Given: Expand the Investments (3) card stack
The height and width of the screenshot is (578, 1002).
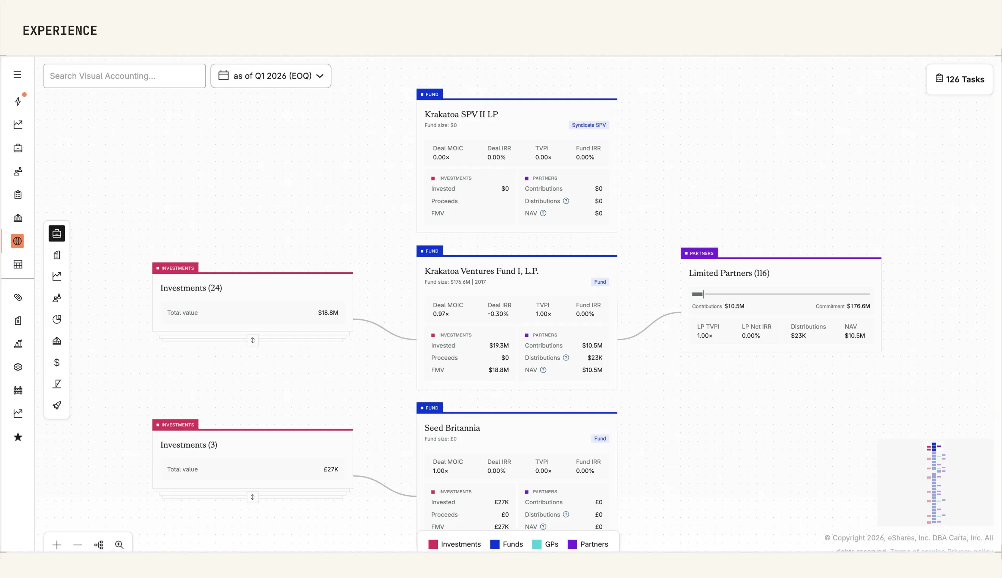Looking at the screenshot, I should 252,497.
